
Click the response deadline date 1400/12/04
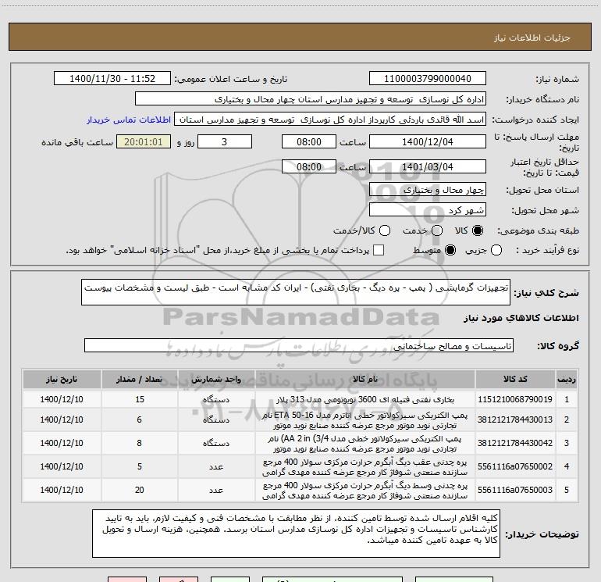coord(428,142)
